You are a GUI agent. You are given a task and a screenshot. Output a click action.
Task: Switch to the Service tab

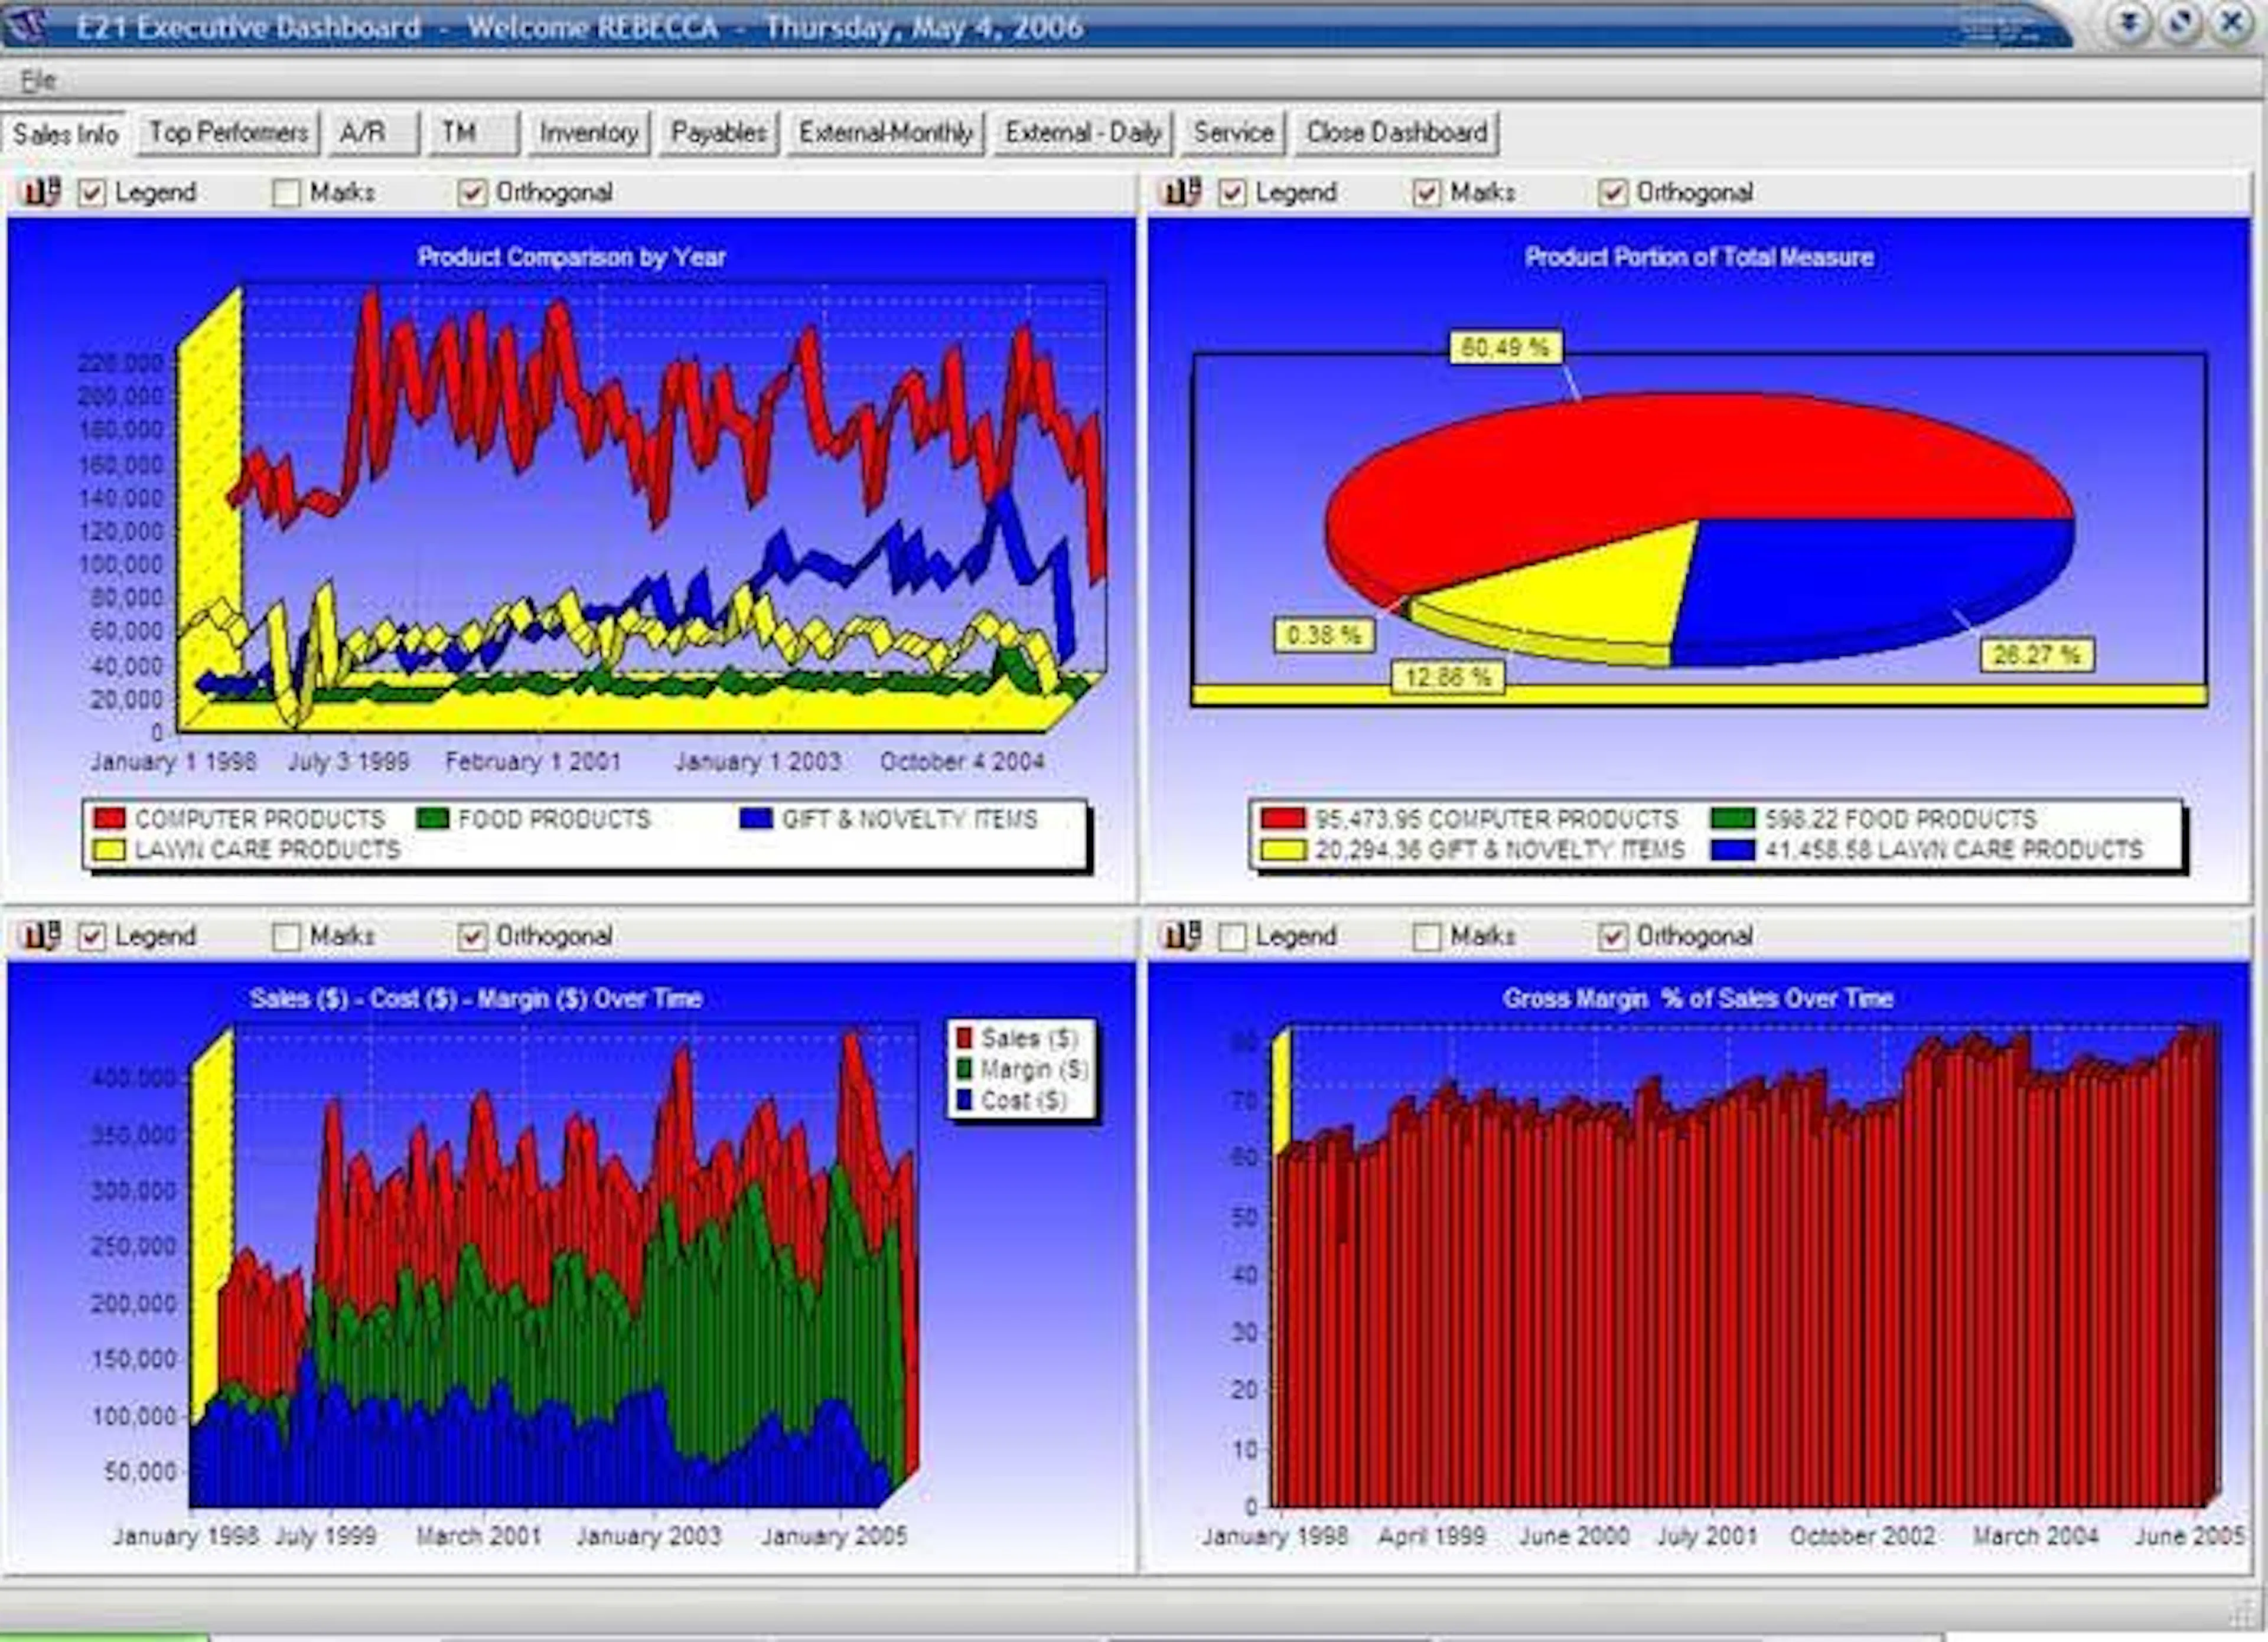1233,131
